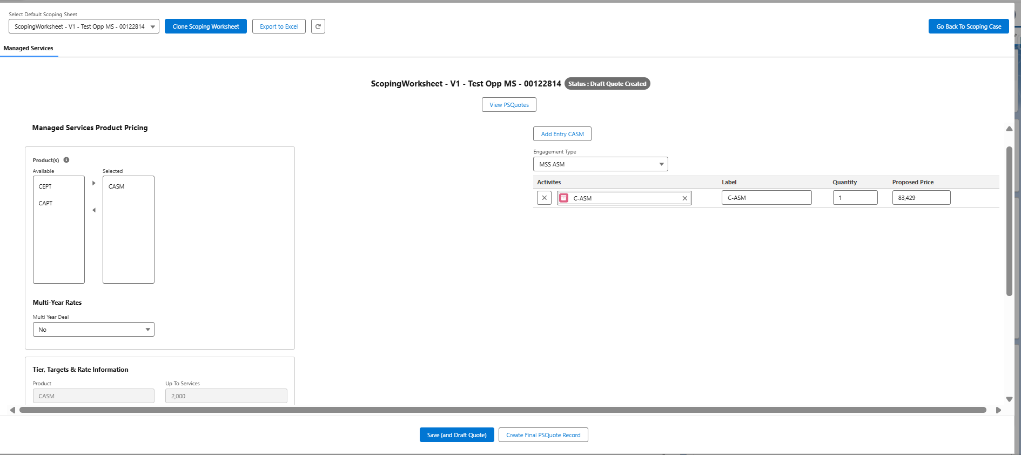Click the info icon beside Product(s)

(x=66, y=160)
